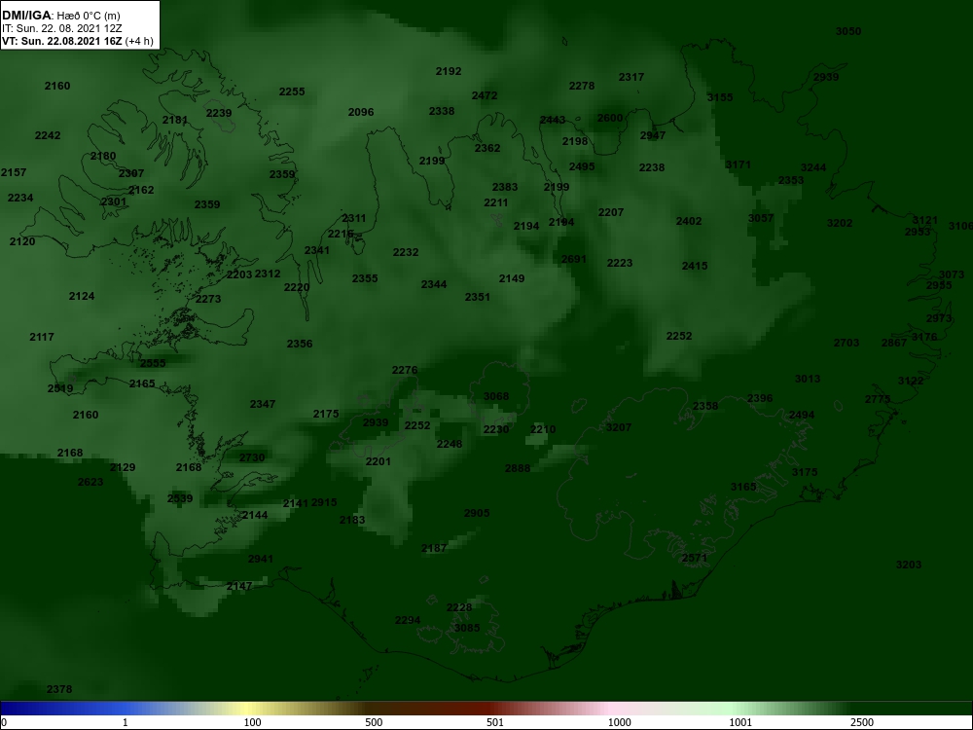973x730 pixels.
Task: Click the map value 2383
Action: coord(505,187)
